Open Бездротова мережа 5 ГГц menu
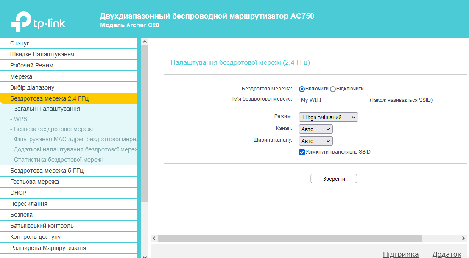Image resolution: width=469 pixels, height=258 pixels. coord(69,171)
